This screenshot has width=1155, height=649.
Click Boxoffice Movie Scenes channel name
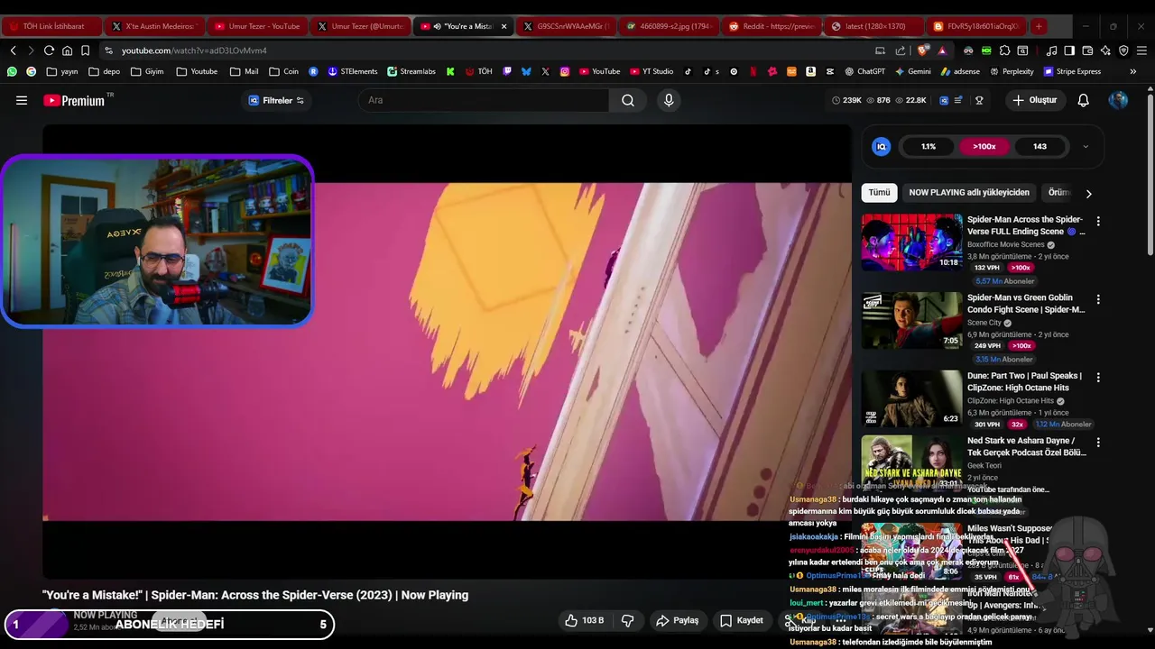click(x=1005, y=244)
